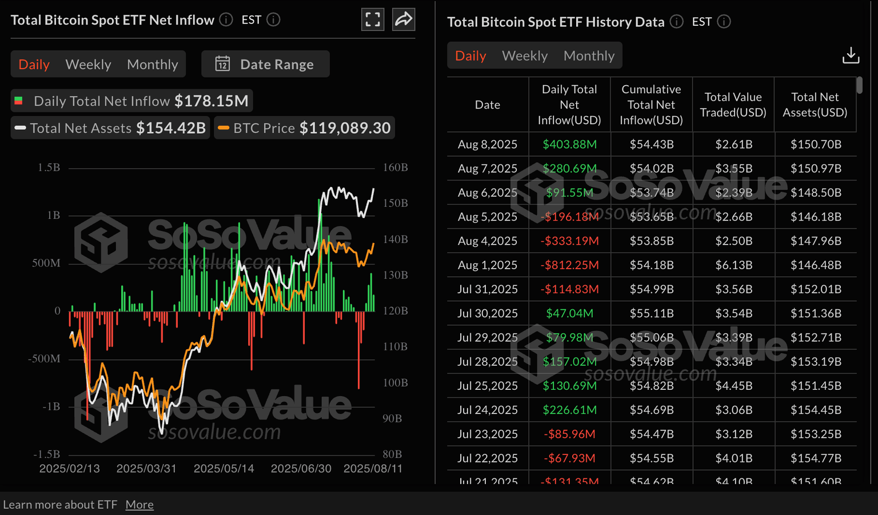Click the More link about ETF
The image size is (878, 515).
pos(139,505)
